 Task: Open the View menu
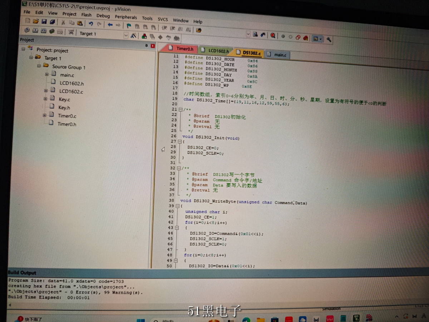(x=53, y=13)
